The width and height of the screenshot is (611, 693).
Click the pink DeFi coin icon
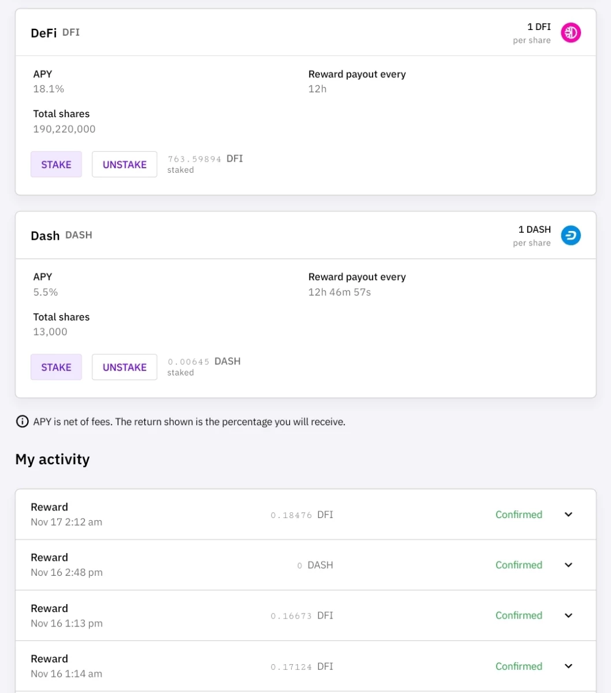pyautogui.click(x=571, y=33)
